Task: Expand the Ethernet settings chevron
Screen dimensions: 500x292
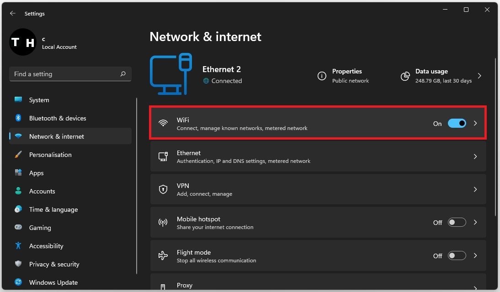Action: pos(475,156)
